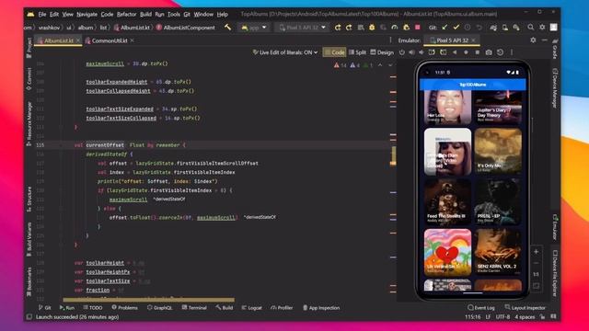Open the Logcat tool window
The height and width of the screenshot is (331, 589).
point(251,308)
